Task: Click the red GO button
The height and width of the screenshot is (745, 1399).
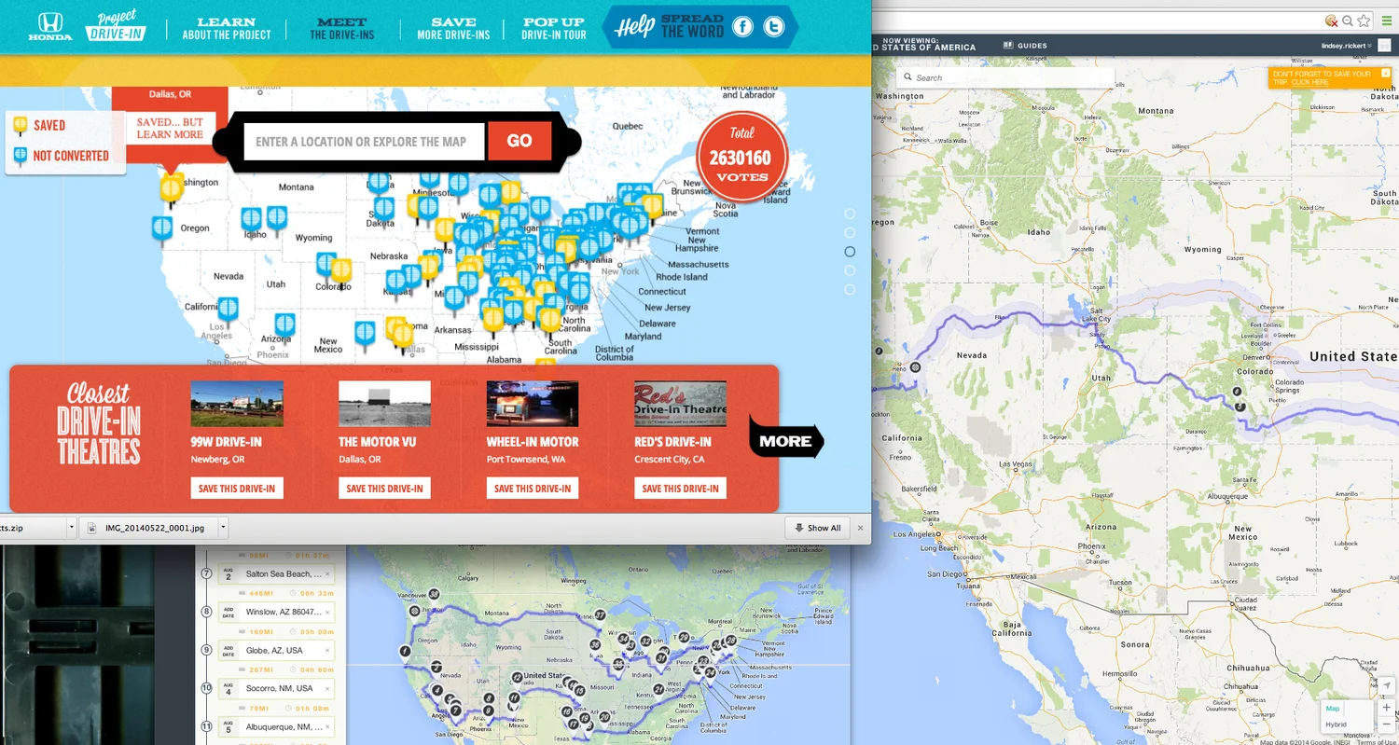Action: pos(519,141)
